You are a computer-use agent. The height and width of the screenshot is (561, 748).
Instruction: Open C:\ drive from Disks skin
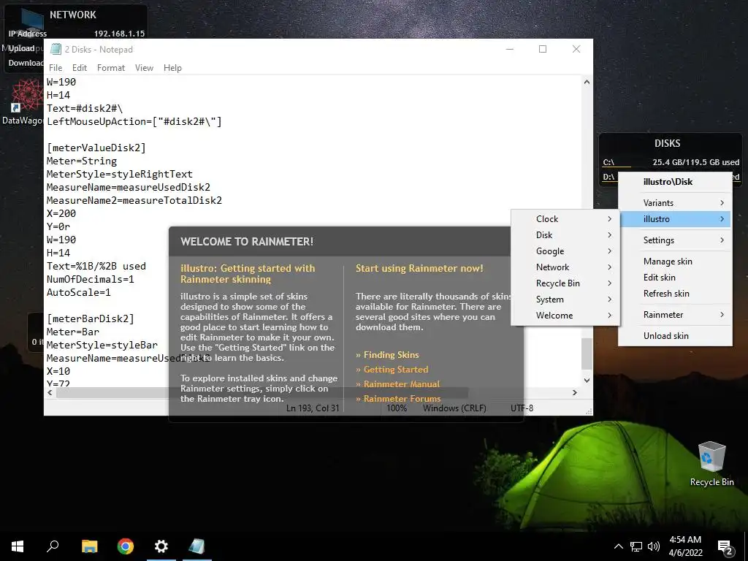coord(608,162)
